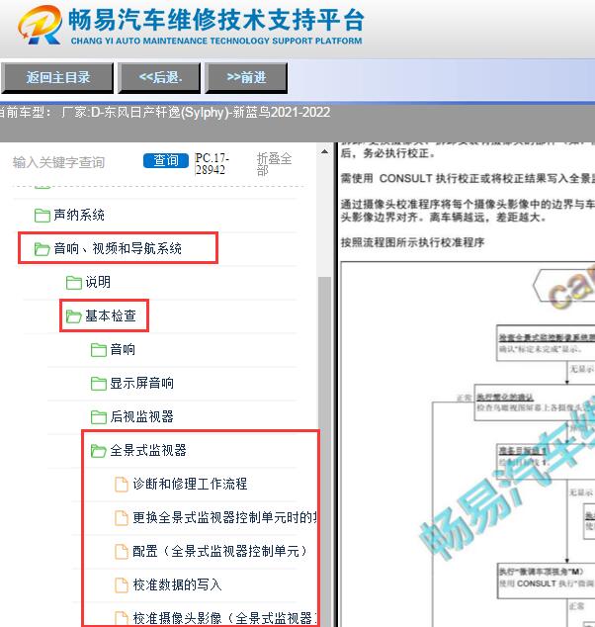The image size is (595, 627).
Task: Go back with the <<后退 button
Action: point(159,77)
